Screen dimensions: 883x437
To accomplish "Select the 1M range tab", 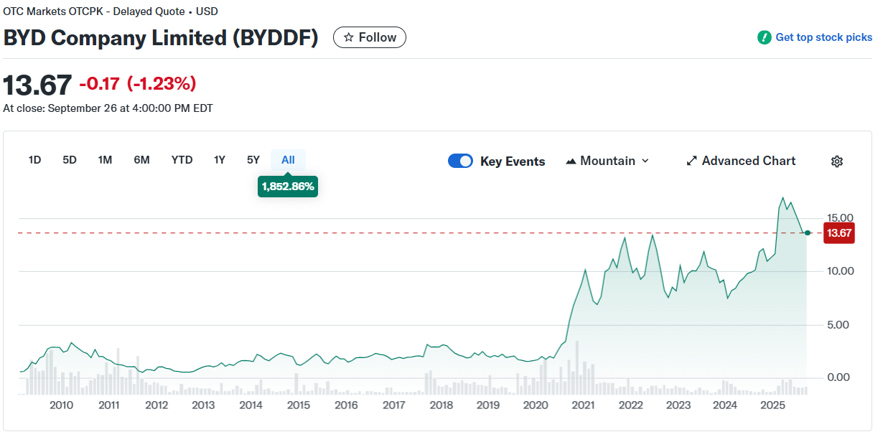I will point(105,160).
